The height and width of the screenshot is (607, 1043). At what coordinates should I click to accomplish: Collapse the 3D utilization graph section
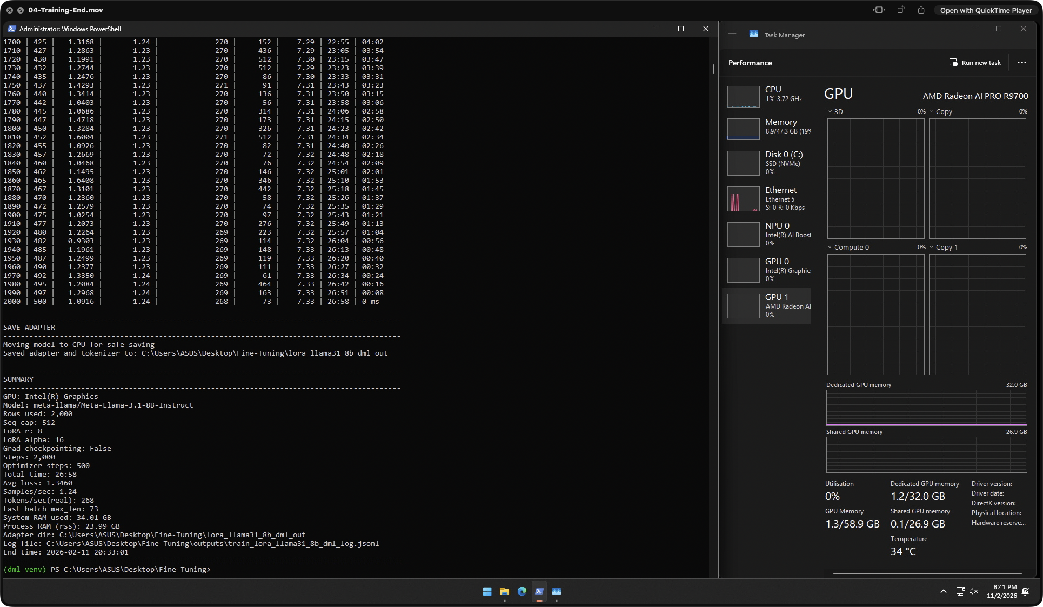830,111
